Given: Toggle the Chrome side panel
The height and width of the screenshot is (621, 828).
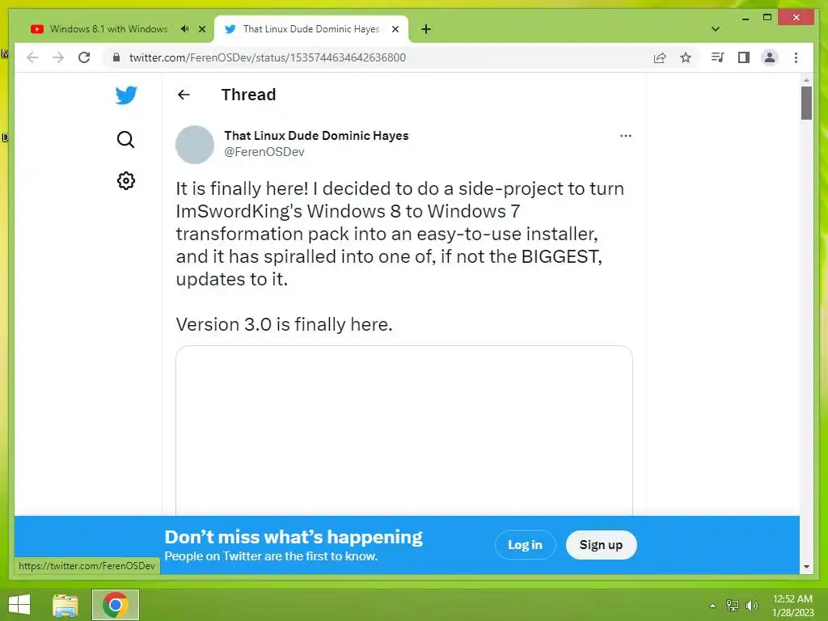Looking at the screenshot, I should click(744, 57).
